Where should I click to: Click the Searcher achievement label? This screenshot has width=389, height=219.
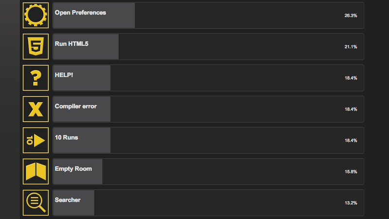click(x=68, y=200)
